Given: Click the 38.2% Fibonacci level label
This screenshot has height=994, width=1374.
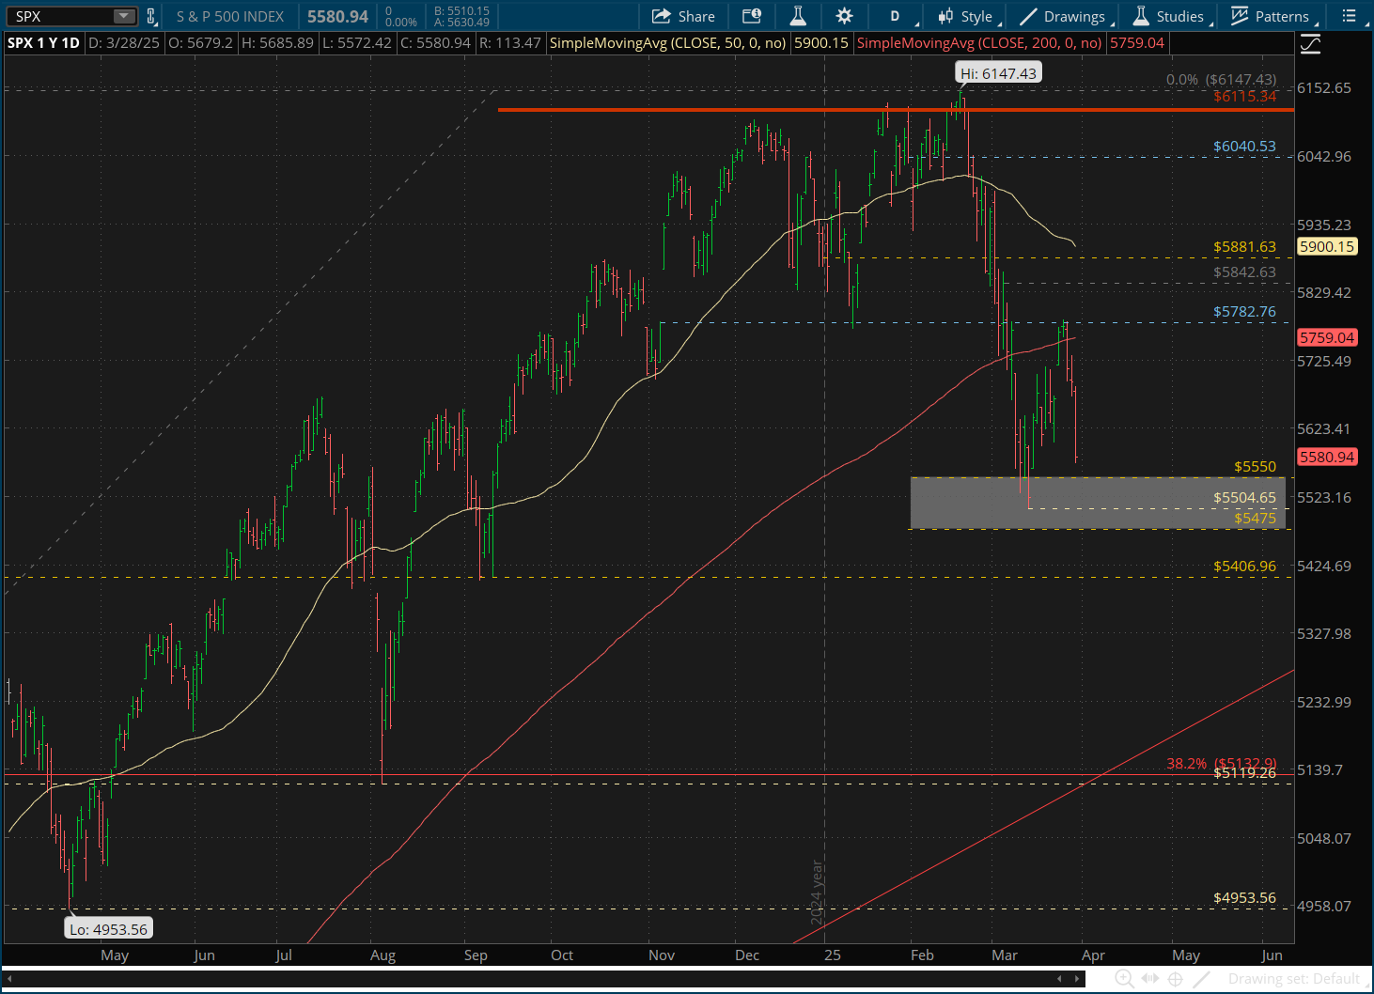Looking at the screenshot, I should pos(1222,764).
